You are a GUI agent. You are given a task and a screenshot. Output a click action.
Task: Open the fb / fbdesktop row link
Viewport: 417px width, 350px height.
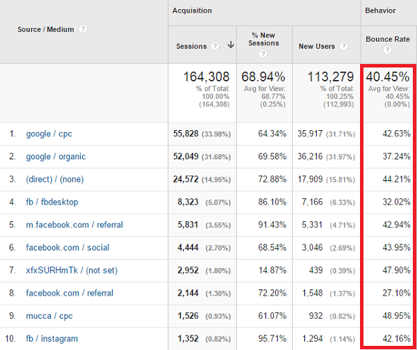click(x=52, y=202)
